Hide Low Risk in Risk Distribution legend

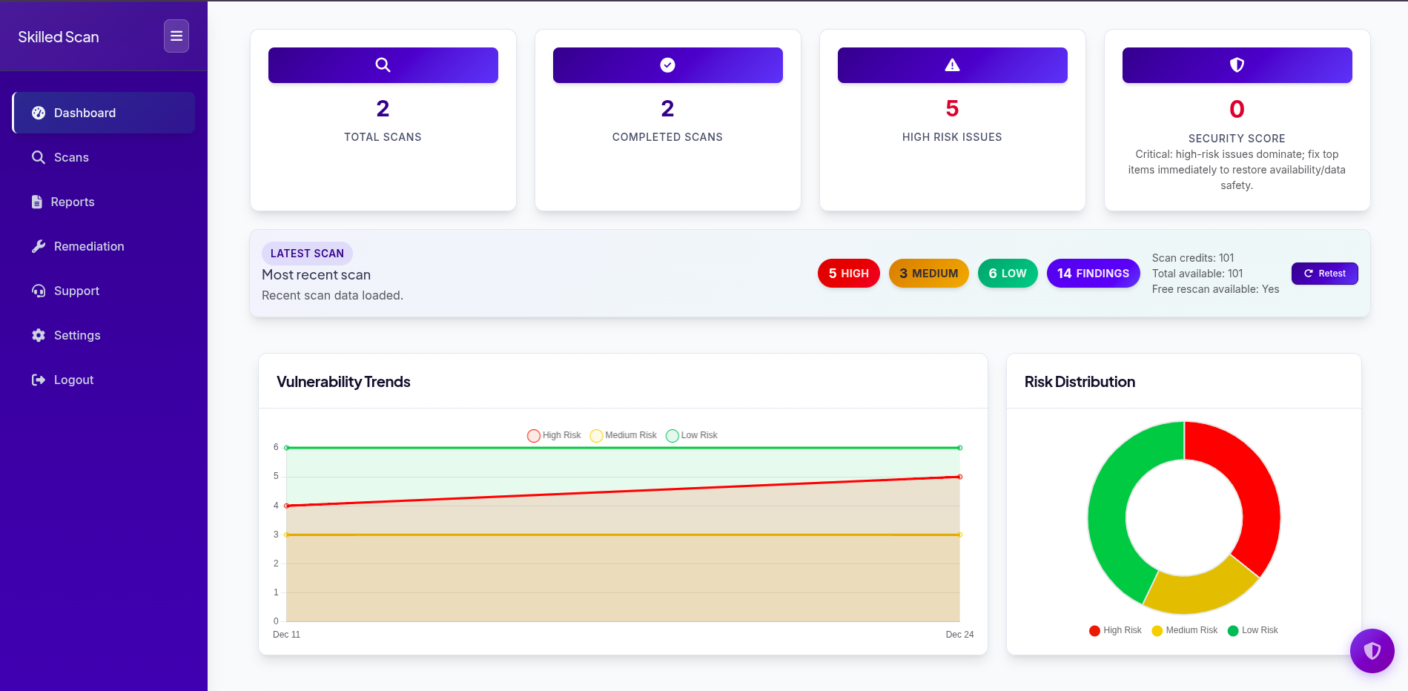pyautogui.click(x=1253, y=630)
